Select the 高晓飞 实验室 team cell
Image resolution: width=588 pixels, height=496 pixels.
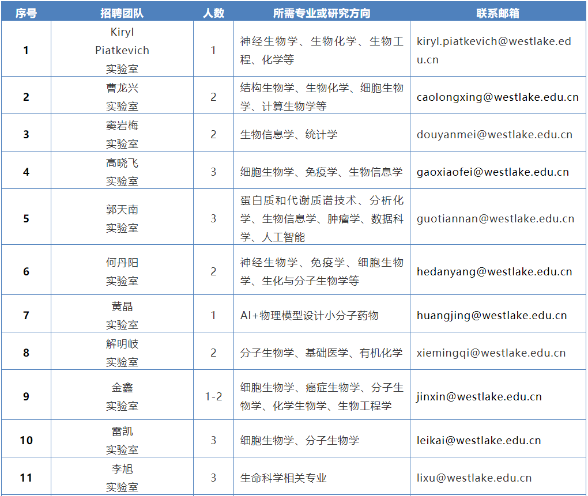(x=122, y=170)
